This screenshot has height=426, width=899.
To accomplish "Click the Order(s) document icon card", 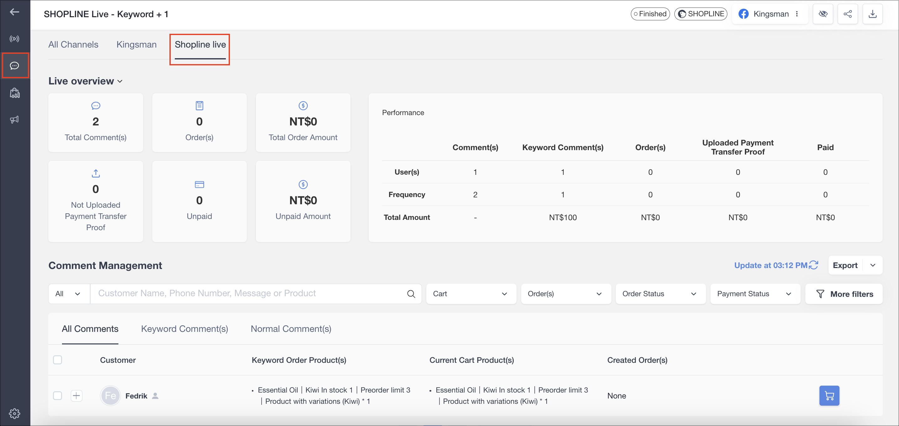I will tap(199, 106).
